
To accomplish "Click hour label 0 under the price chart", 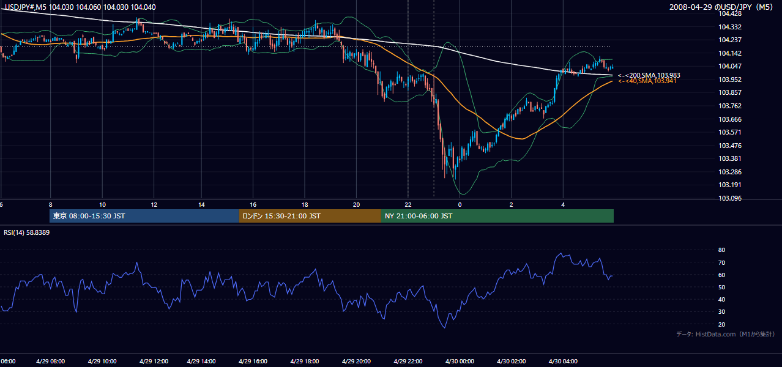I will click(460, 204).
